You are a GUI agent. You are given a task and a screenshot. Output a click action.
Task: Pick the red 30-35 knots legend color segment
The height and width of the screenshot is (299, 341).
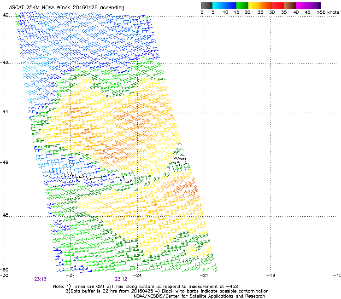pos(278,6)
